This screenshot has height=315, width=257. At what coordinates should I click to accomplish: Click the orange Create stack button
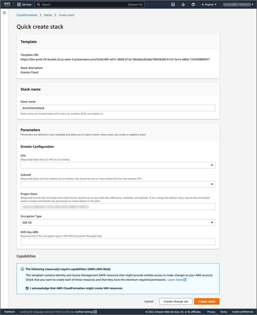point(206,301)
